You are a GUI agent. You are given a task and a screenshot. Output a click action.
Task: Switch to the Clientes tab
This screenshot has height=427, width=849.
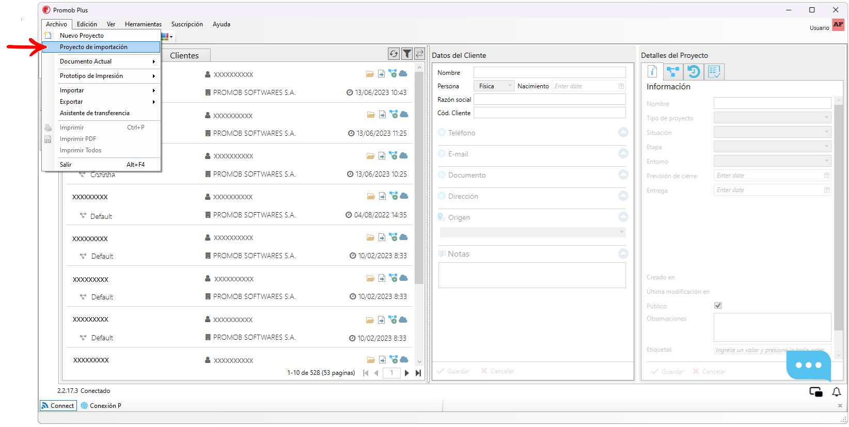pyautogui.click(x=184, y=55)
